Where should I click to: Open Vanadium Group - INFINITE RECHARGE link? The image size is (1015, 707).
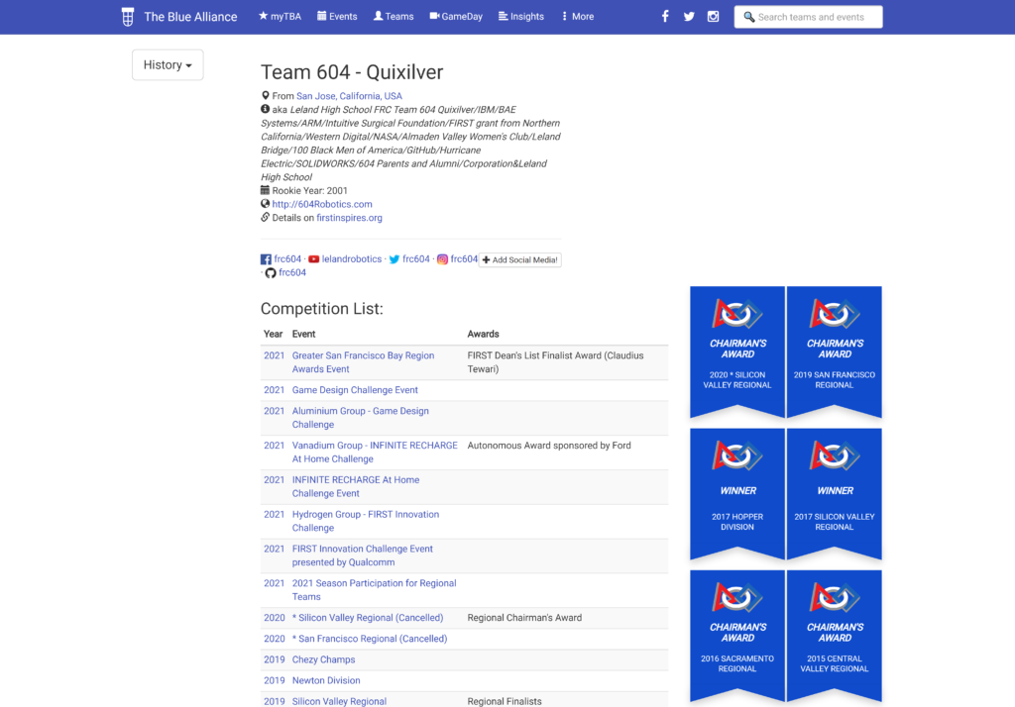tap(375, 453)
